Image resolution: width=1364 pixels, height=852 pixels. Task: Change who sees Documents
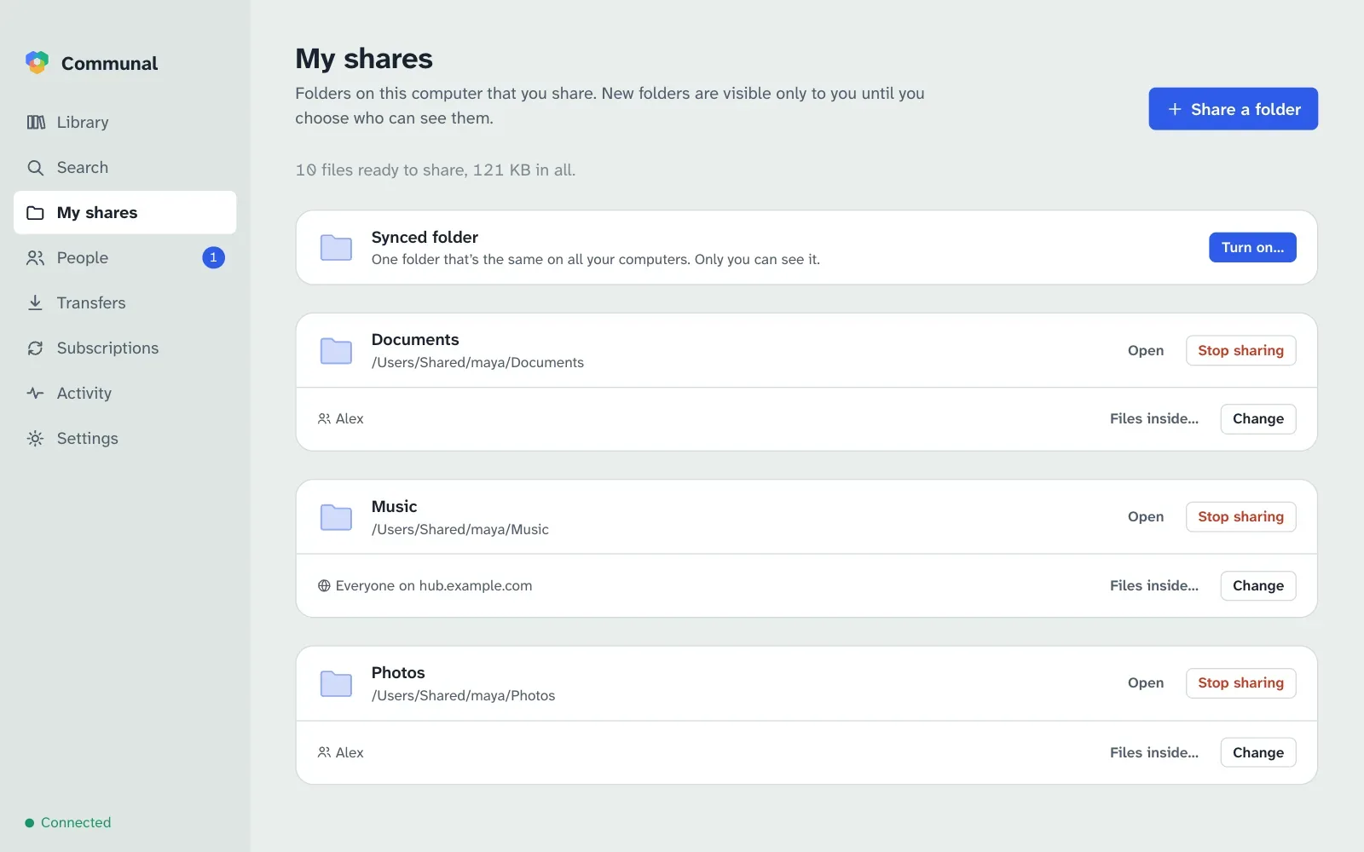[x=1258, y=418]
